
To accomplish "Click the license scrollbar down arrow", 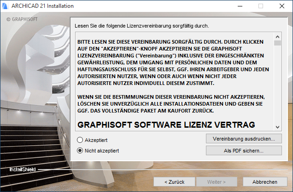I will [277, 127].
